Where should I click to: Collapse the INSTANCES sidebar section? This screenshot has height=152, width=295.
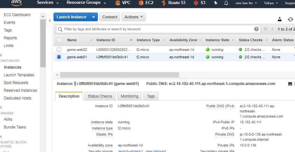[1, 55]
